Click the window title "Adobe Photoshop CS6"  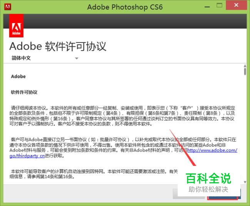[x=125, y=7]
